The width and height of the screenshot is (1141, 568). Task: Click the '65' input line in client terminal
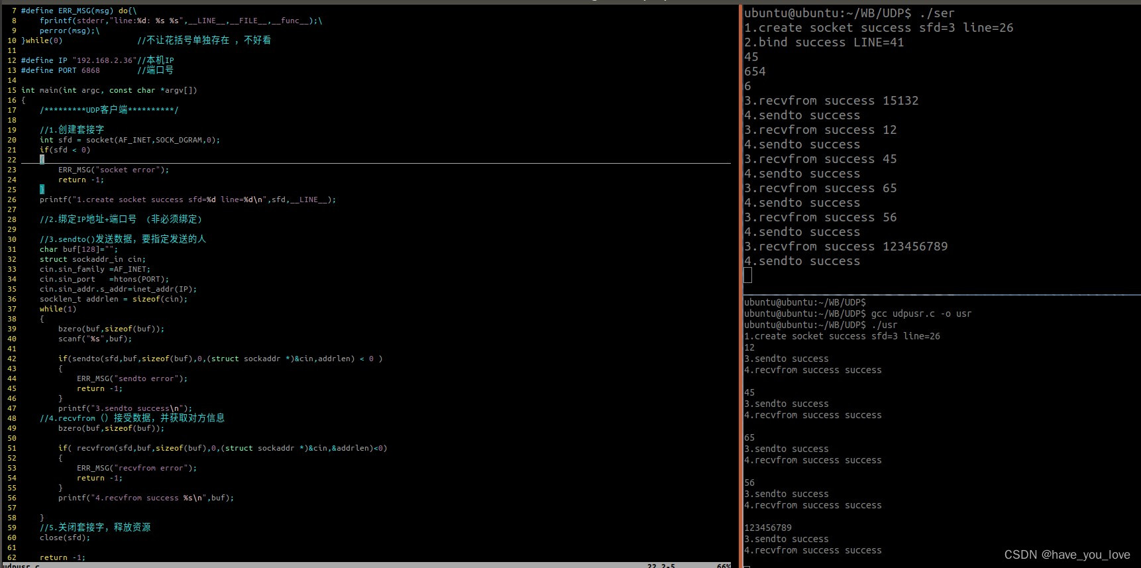(749, 437)
